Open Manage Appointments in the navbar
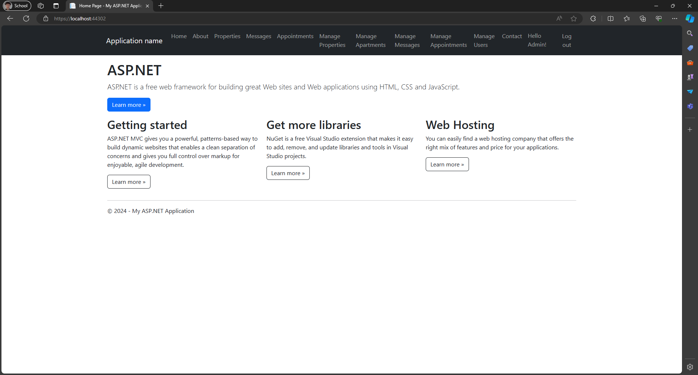This screenshot has height=375, width=698. [x=449, y=41]
